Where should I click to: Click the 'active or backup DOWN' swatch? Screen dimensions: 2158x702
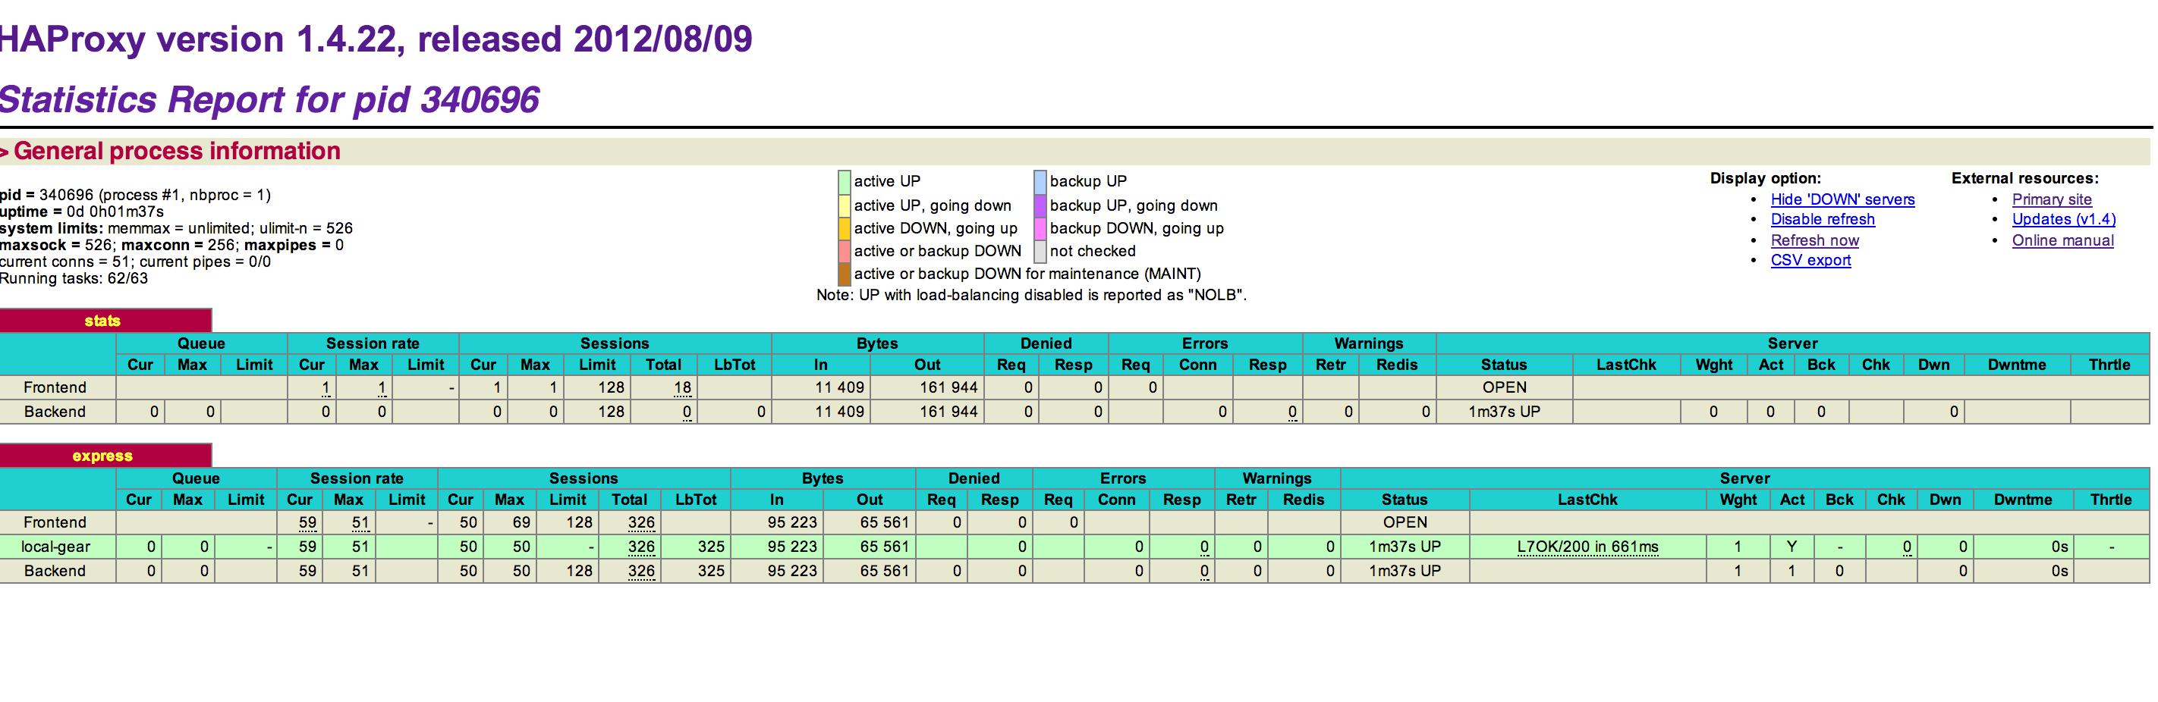[x=845, y=251]
